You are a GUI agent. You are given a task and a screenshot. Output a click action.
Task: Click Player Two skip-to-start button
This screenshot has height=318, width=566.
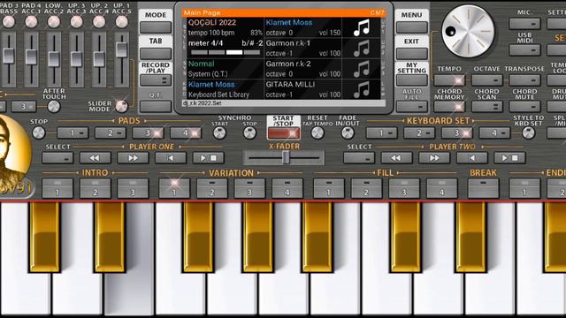471,158
